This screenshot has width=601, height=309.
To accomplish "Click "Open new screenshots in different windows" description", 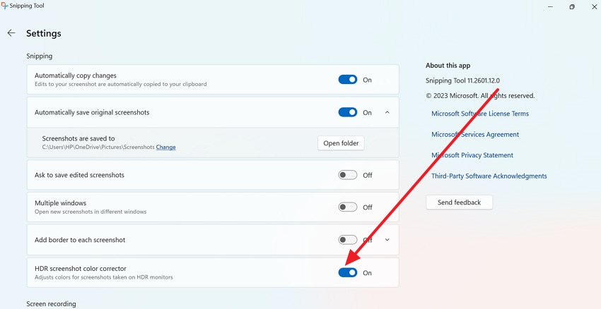I will click(x=91, y=212).
